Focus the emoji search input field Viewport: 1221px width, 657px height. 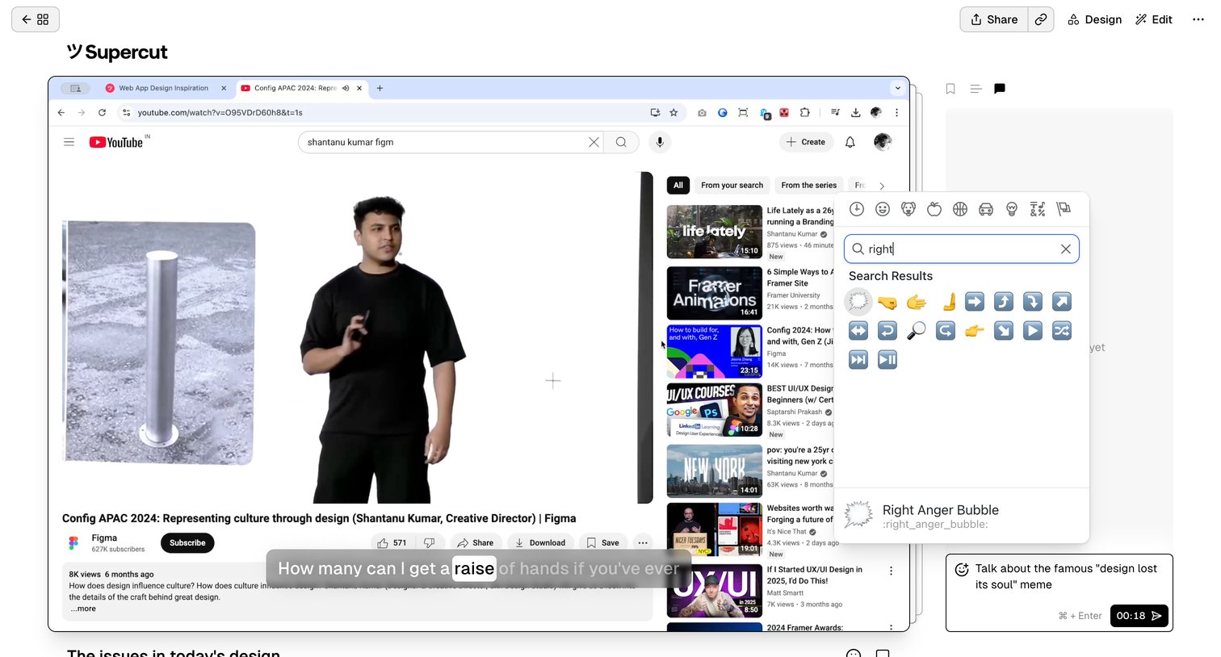click(x=961, y=249)
